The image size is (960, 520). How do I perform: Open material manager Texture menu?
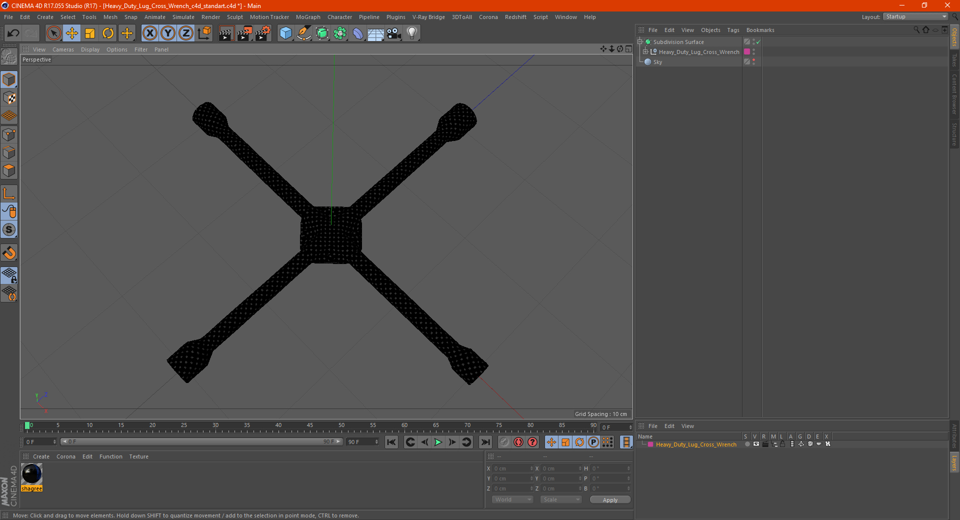(x=138, y=456)
